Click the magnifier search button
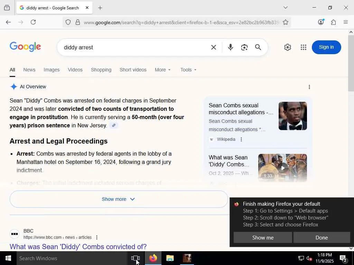Viewport: 354px width, 265px height. click(x=258, y=47)
